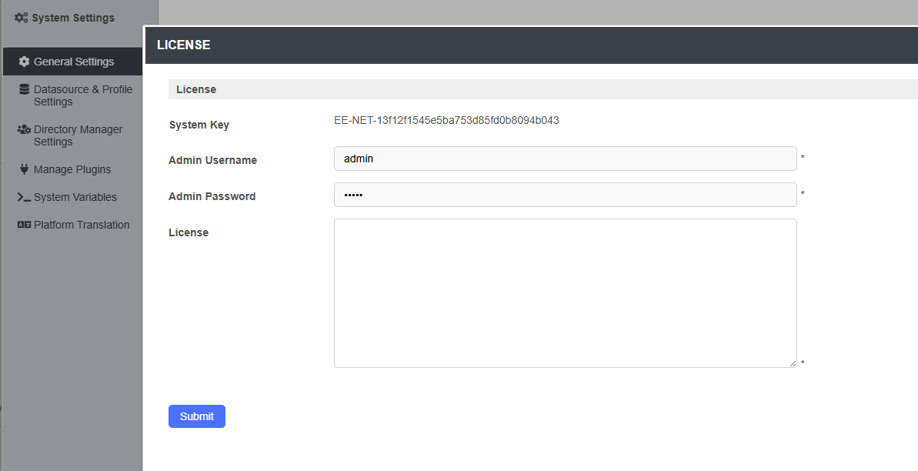Viewport: 918px width, 471px height.
Task: Click the System Settings heading
Action: click(x=73, y=18)
